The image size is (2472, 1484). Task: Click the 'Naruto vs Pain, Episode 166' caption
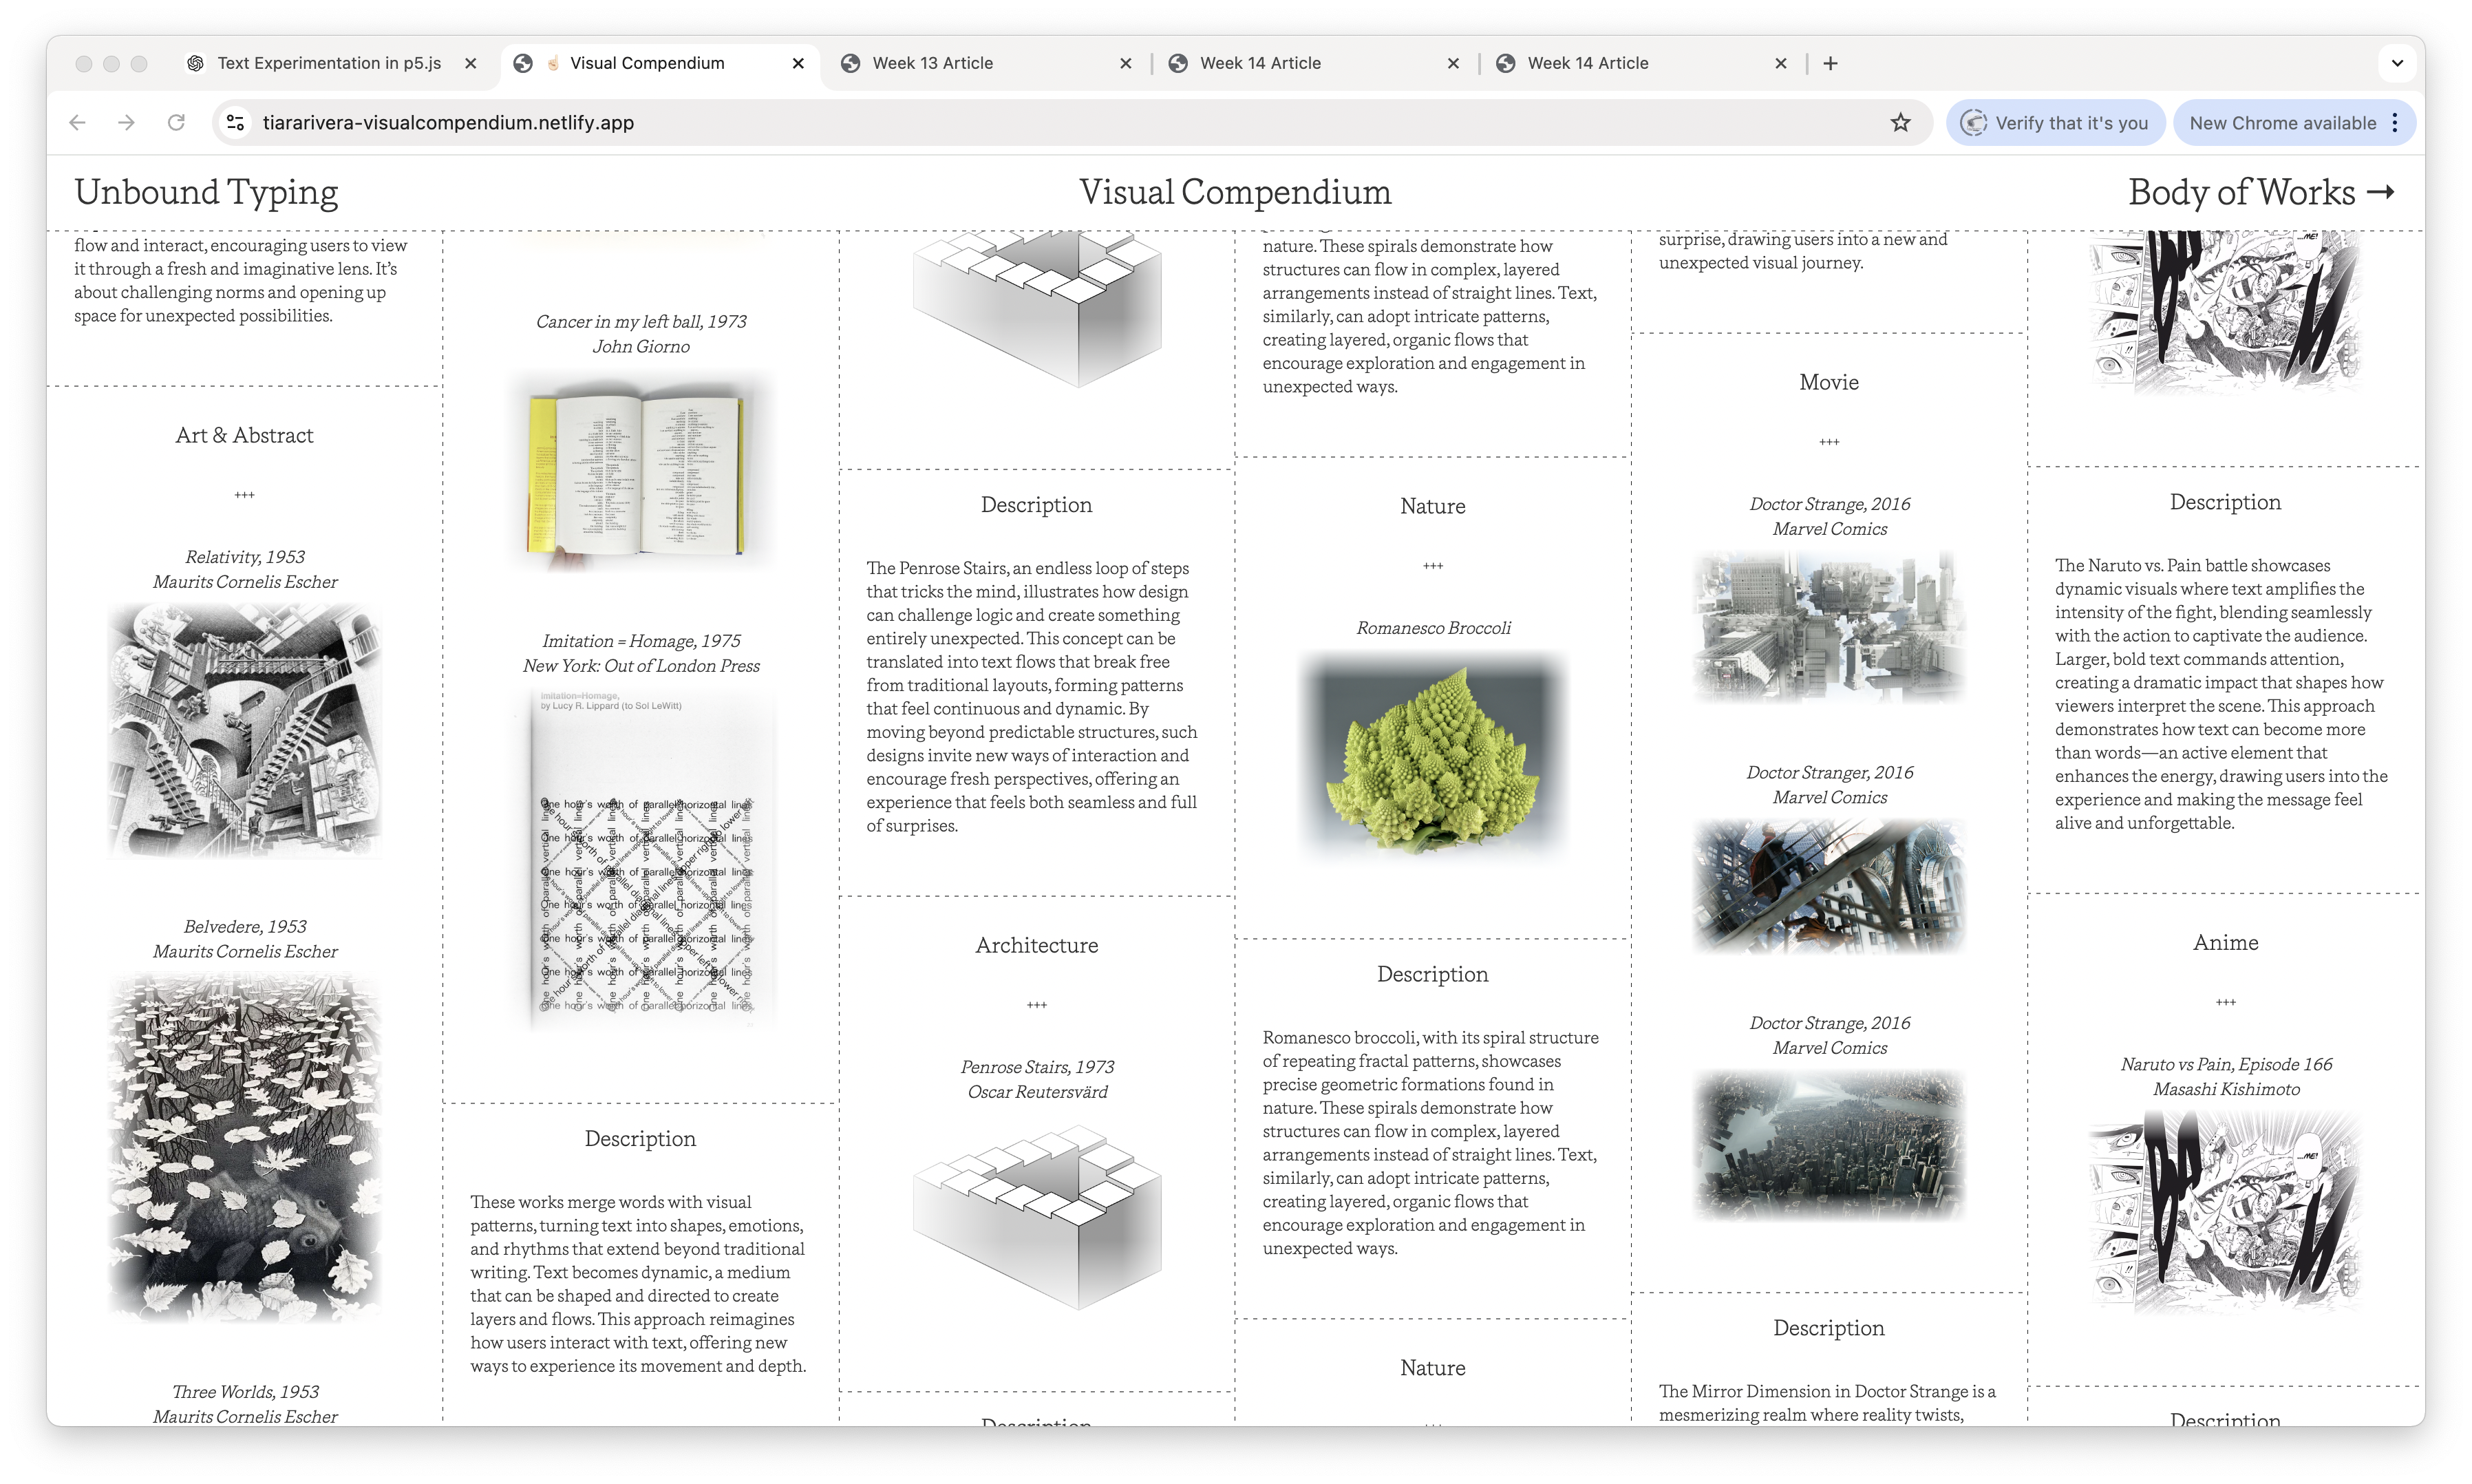tap(2226, 1064)
